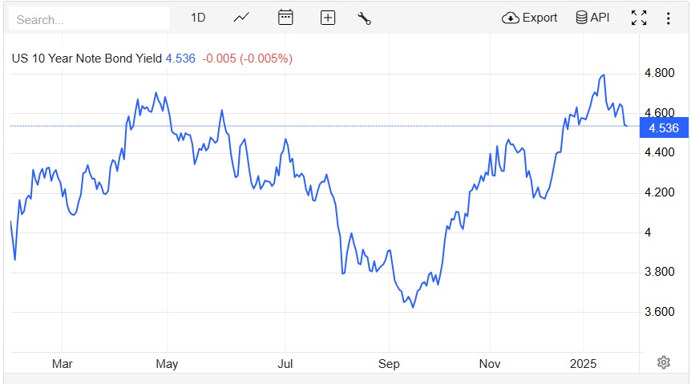
Task: Click the plus icon to add comparison
Action: coord(327,18)
